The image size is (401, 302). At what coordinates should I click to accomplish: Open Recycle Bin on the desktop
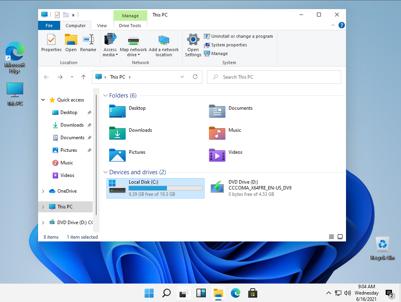pyautogui.click(x=382, y=248)
